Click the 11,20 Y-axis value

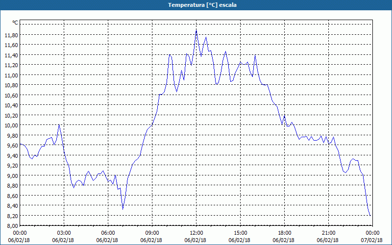click(11, 65)
